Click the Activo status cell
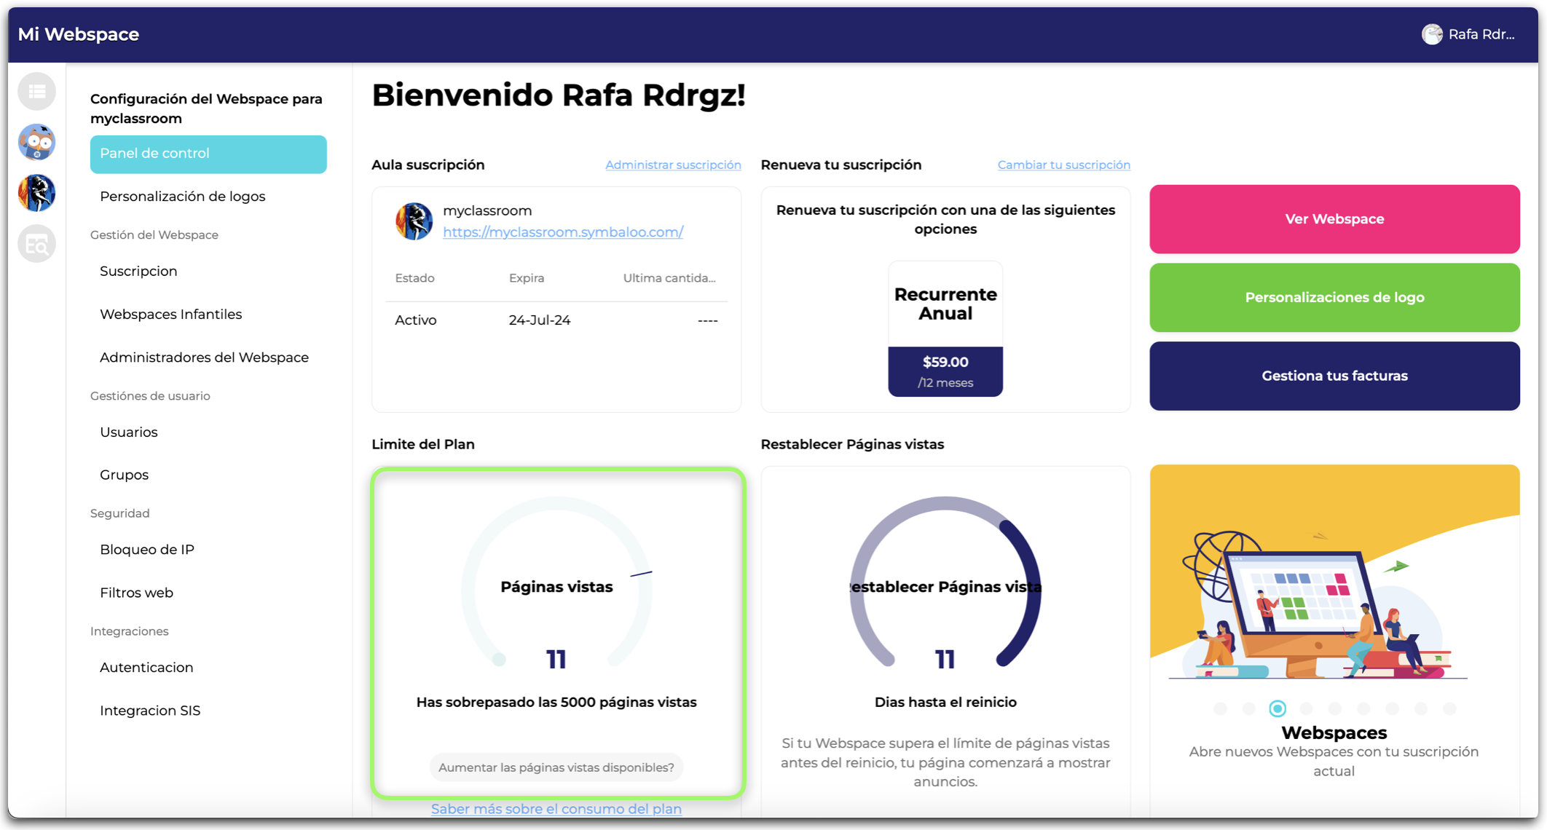 pyautogui.click(x=416, y=320)
